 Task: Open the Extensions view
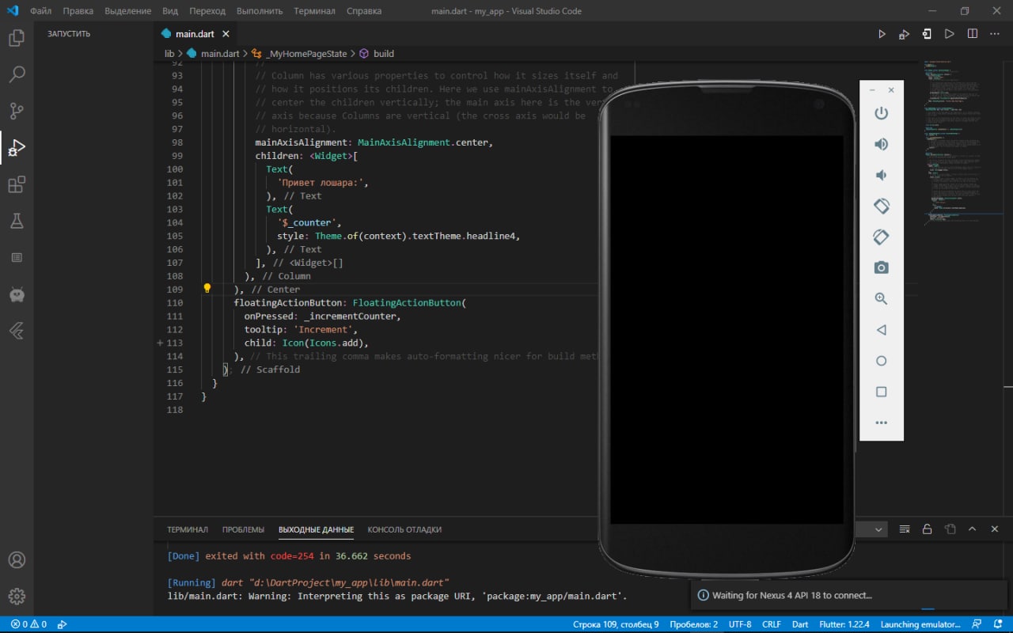(x=17, y=184)
